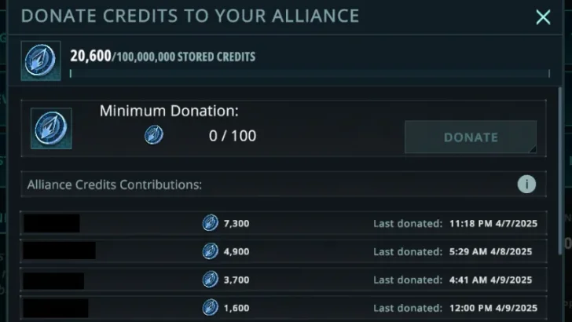Close the donate credits dialog
Screen dimensions: 572x322
point(543,17)
